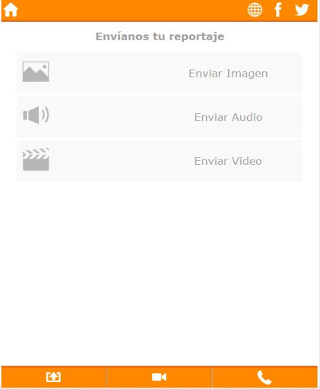Select the video camera tab in bottom bar
This screenshot has width=320, height=389.
tap(159, 377)
